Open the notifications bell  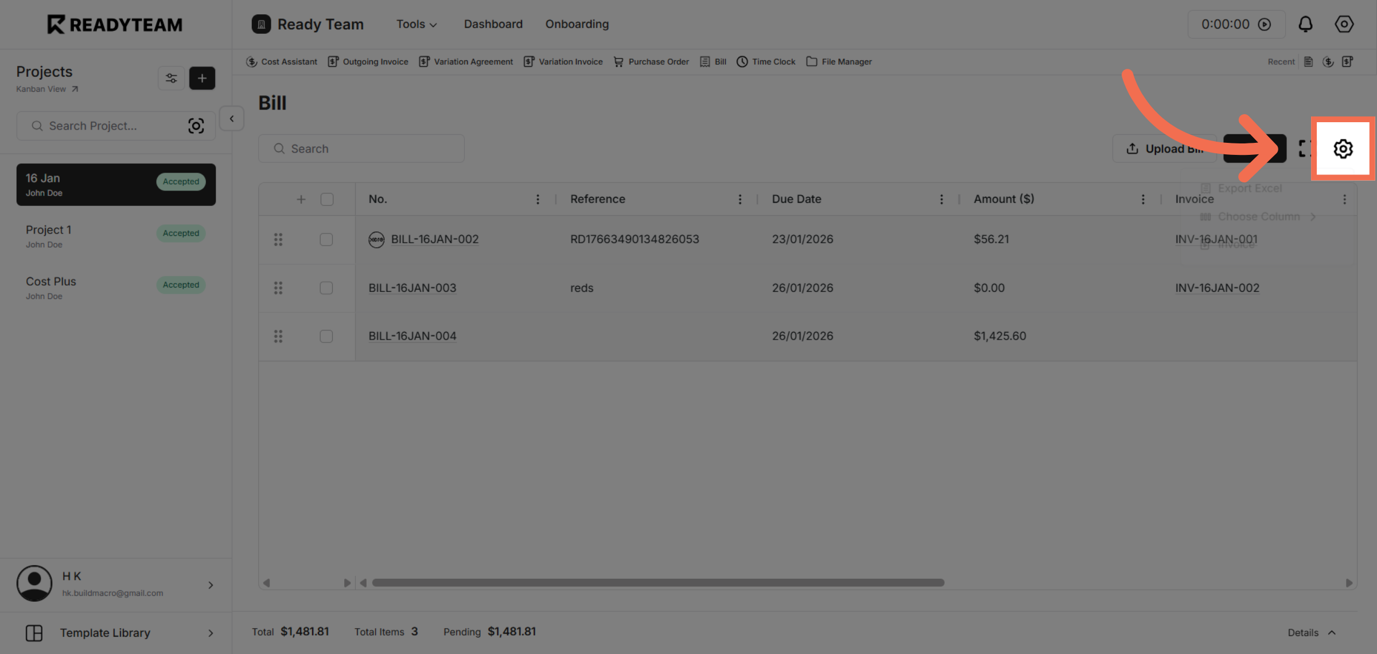point(1305,24)
